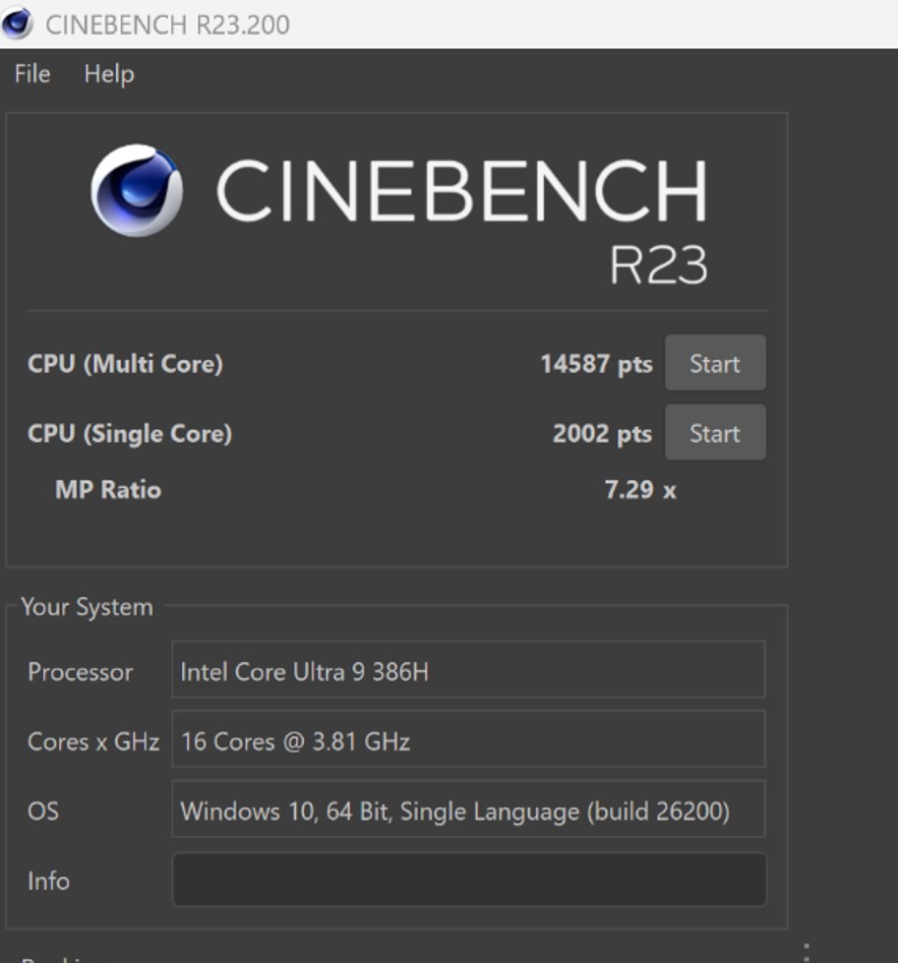Click the Cinebench icon in title bar

point(17,24)
